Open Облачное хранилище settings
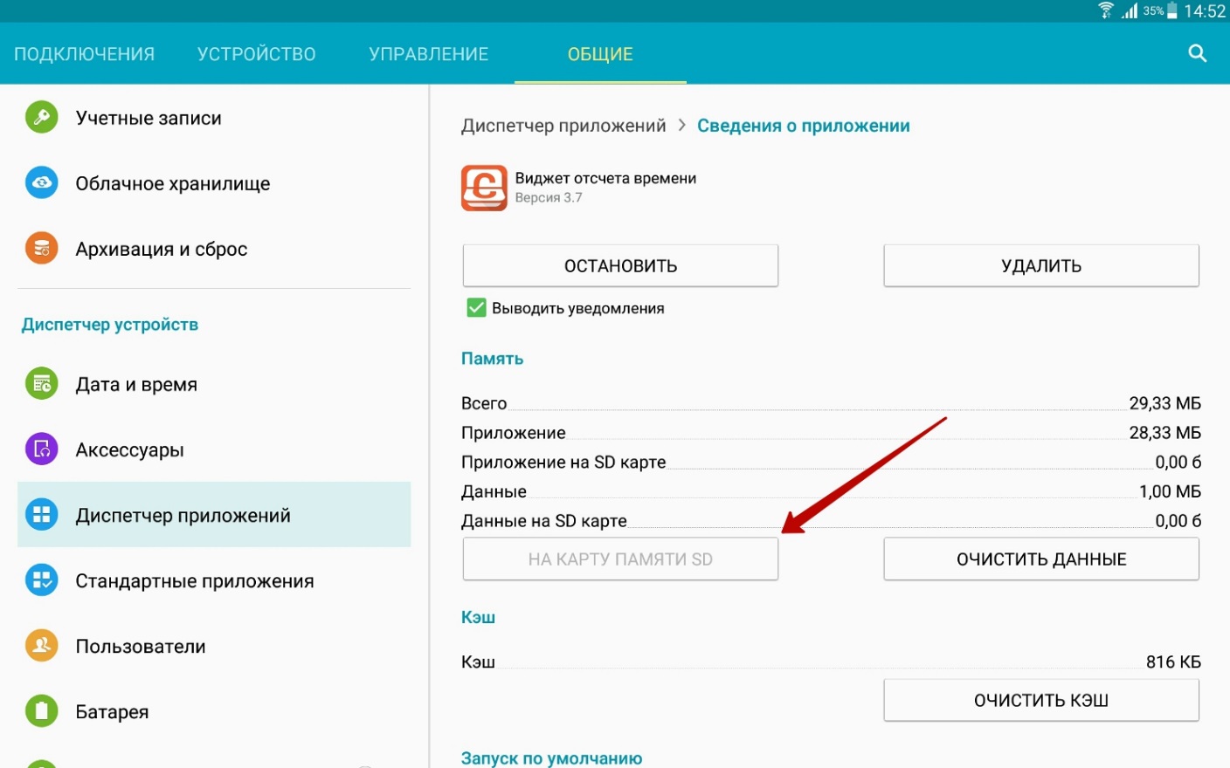 pos(214,183)
